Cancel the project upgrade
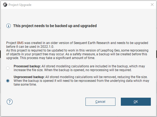This screenshot has width=157, height=117. coord(100,102)
